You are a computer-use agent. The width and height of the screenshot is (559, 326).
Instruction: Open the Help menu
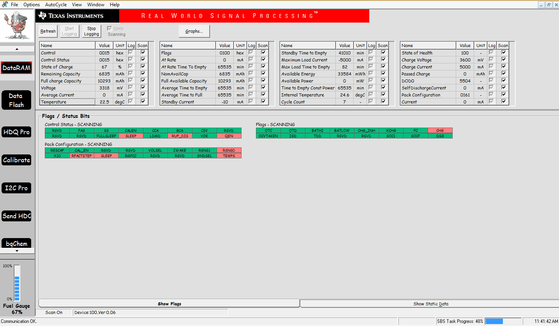pos(115,5)
